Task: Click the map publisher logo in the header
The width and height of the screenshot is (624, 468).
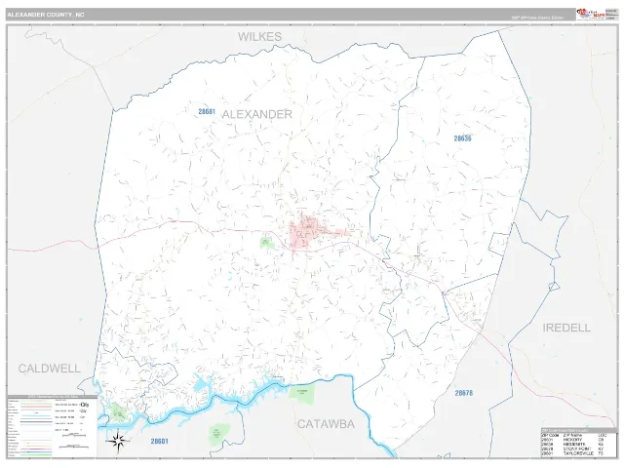Action: [x=591, y=14]
